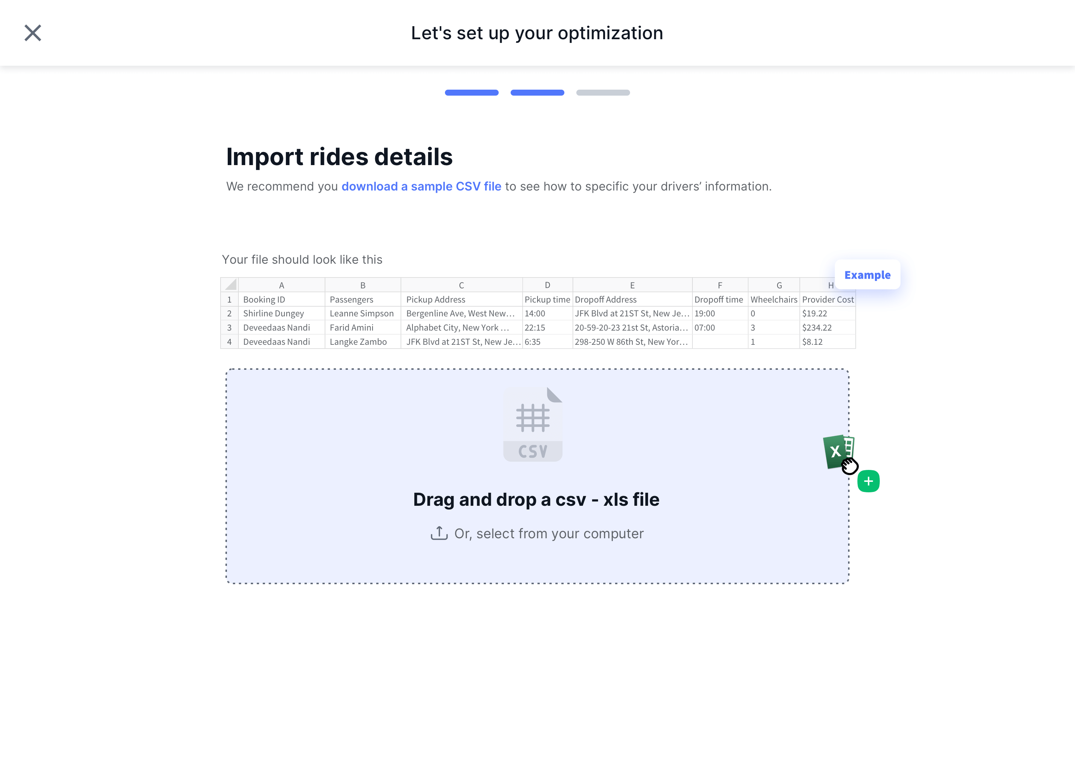This screenshot has height=765, width=1075.
Task: Go to second progress step bar
Action: 537,93
